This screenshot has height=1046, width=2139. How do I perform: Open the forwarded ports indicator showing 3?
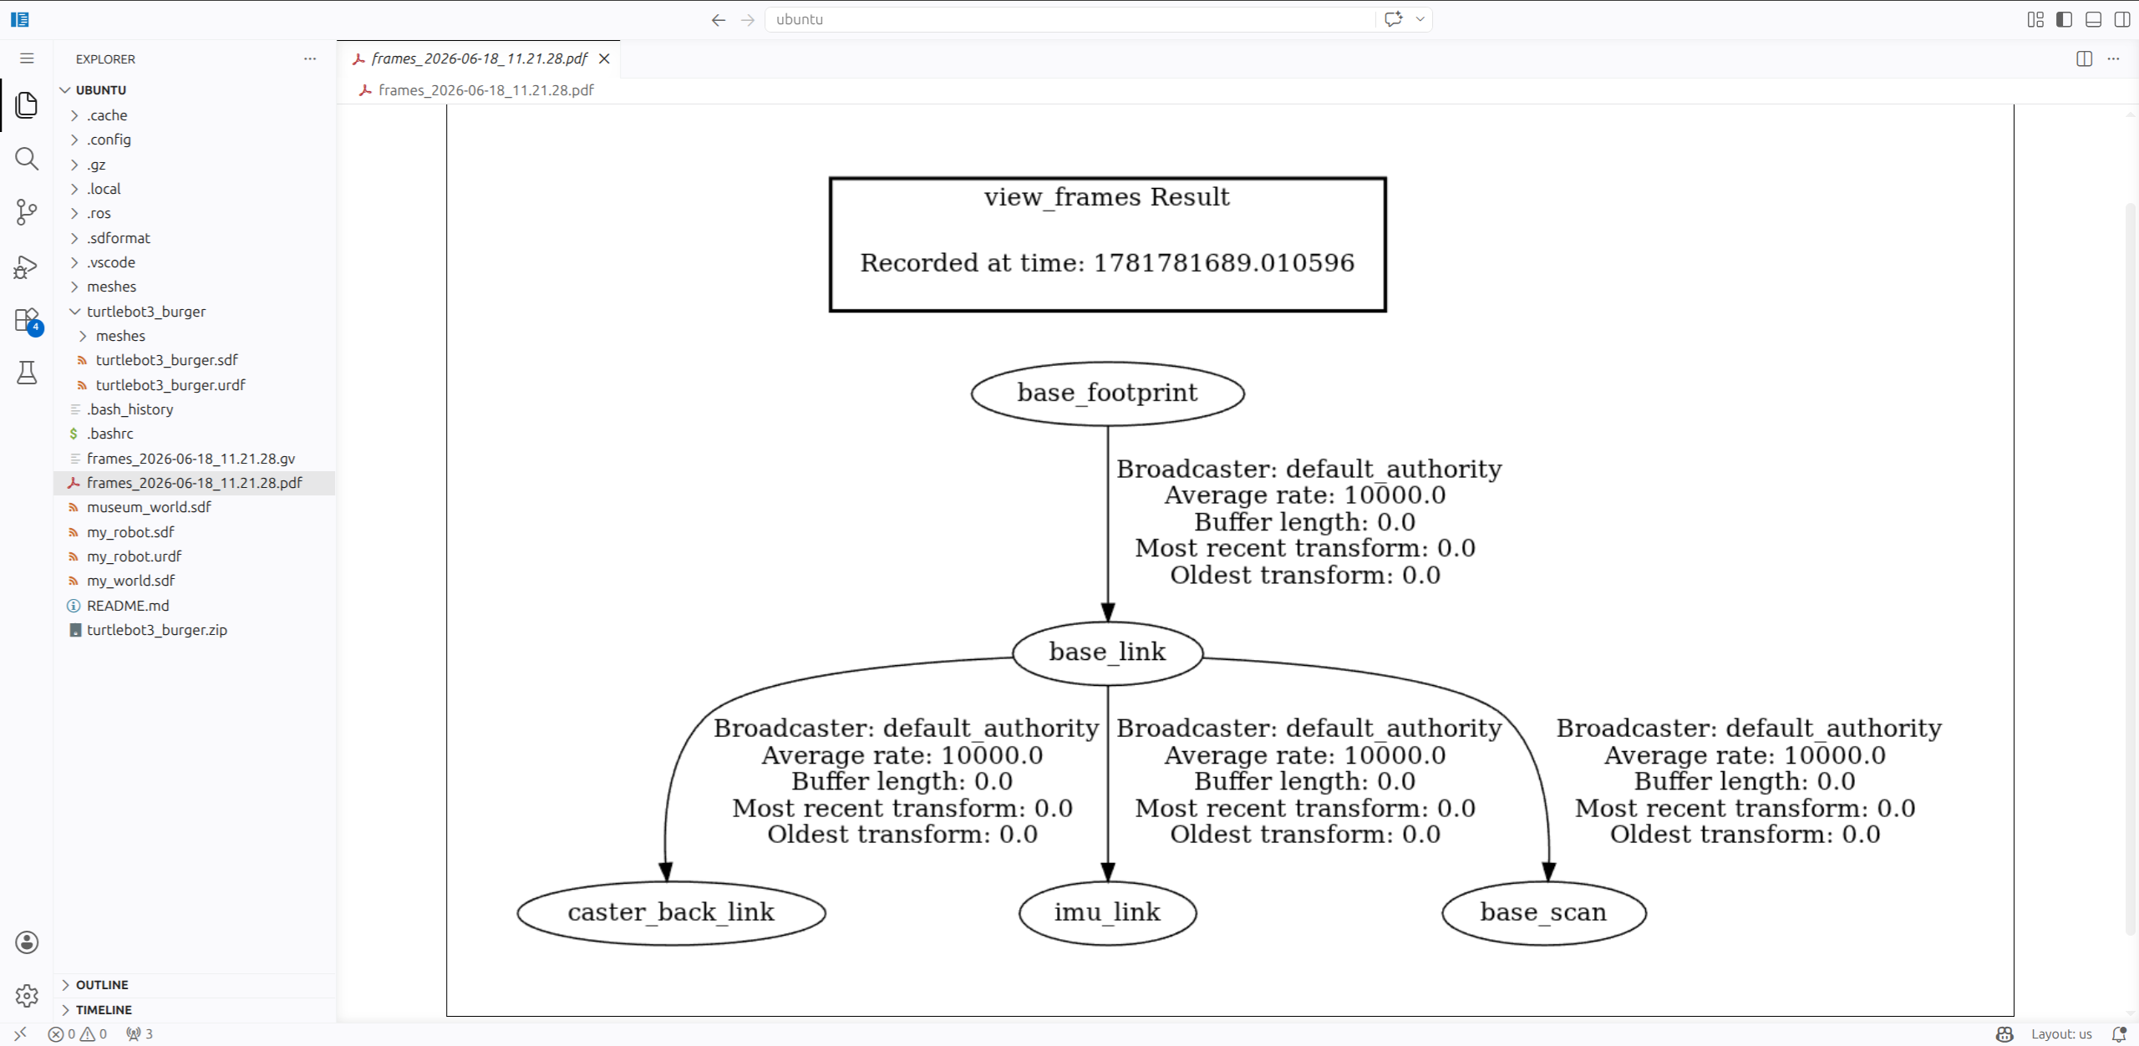[x=140, y=1034]
